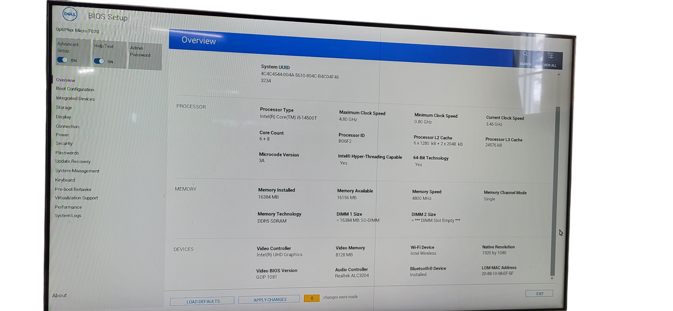The width and height of the screenshot is (673, 311).
Task: Go to Storage settings
Action: coord(64,108)
